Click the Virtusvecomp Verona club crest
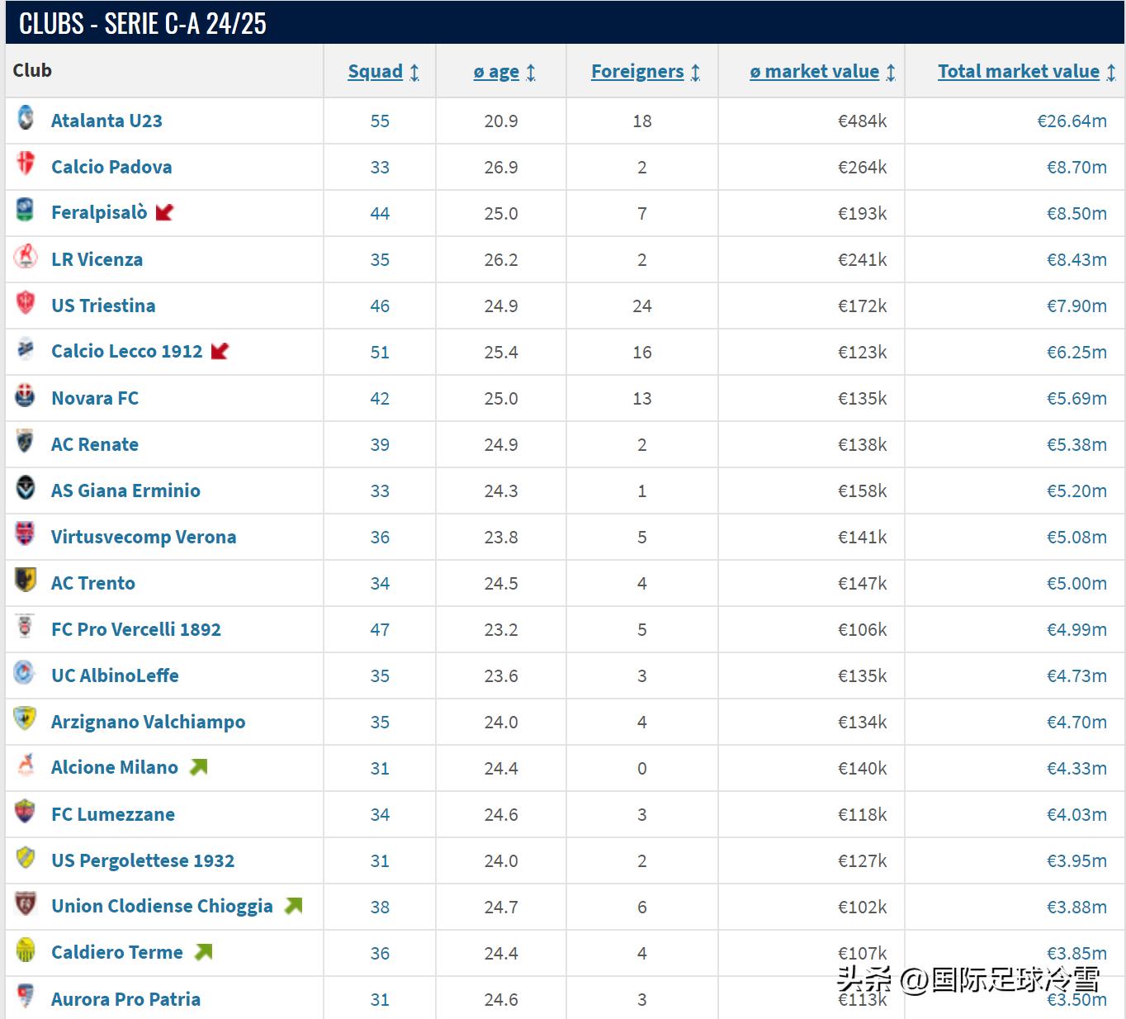Image resolution: width=1126 pixels, height=1019 pixels. (x=26, y=534)
